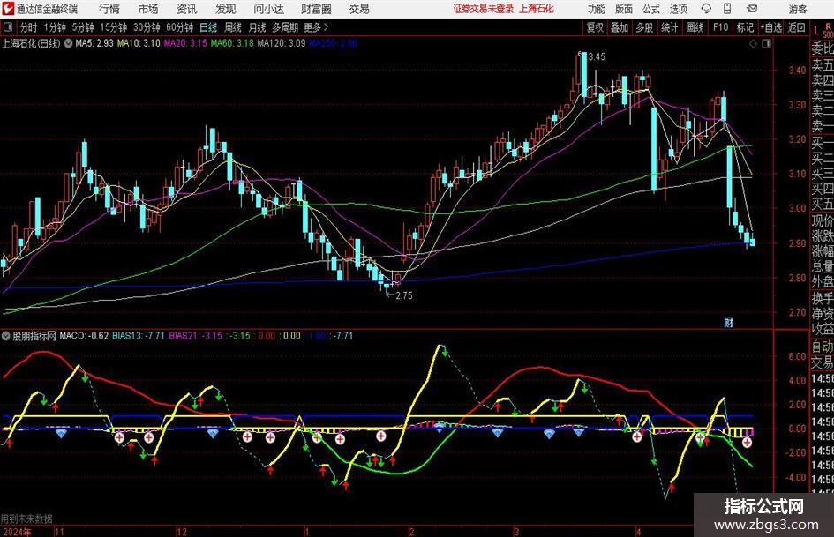The height and width of the screenshot is (537, 834).
Task: Click the 游客 guest account label
Action: point(797,9)
